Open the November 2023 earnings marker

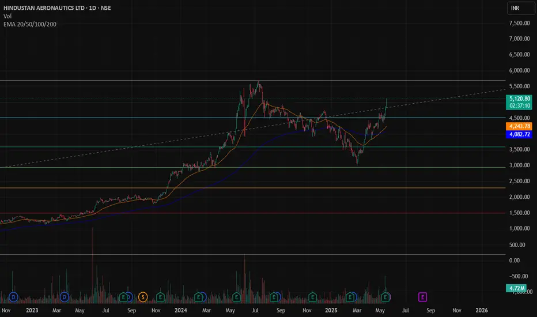pos(160,297)
